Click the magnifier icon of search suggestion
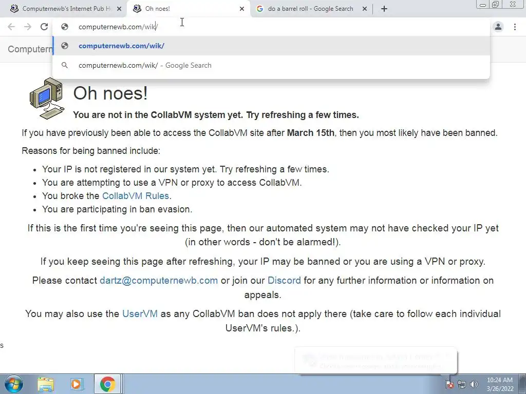Viewport: 526px width, 394px height. point(65,65)
